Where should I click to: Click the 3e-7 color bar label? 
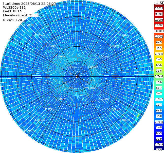(x=159, y=93)
